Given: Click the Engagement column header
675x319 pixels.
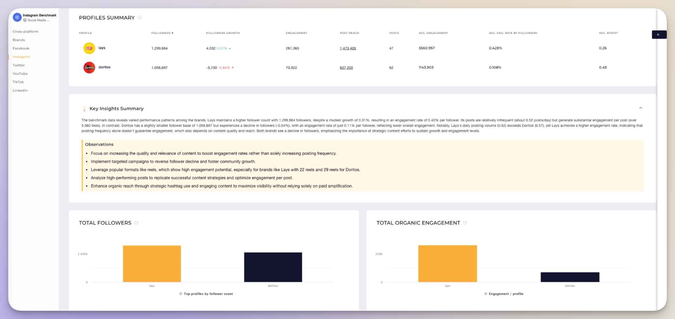Looking at the screenshot, I should (296, 33).
